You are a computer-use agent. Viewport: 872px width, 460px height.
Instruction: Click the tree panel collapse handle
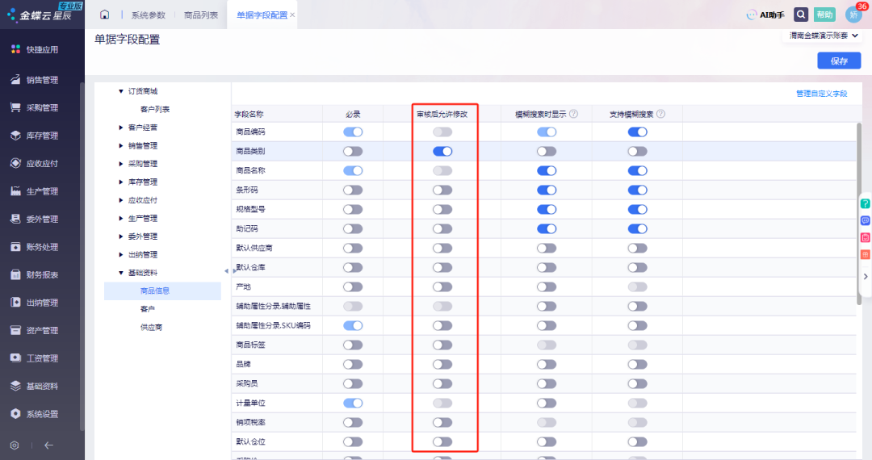(226, 271)
